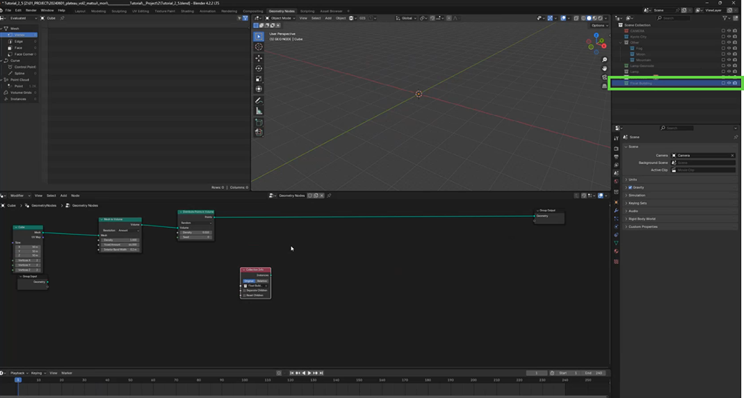Select the Cursor tool in viewport toolbar
Viewport: 744px width, 398px height.
259,47
